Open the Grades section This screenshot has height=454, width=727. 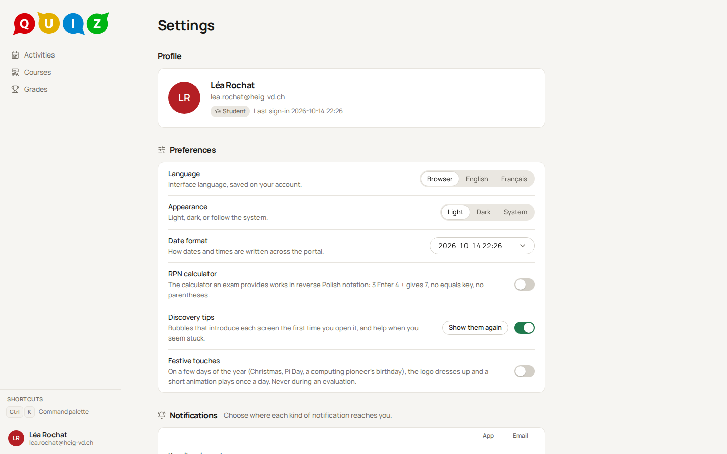[60, 89]
